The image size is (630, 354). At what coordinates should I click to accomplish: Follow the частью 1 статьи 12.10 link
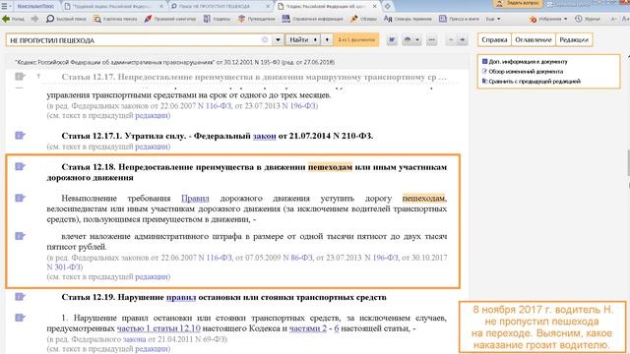point(158,328)
